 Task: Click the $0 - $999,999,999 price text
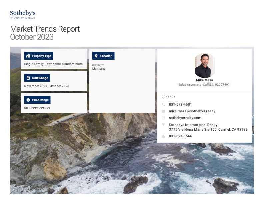coord(37,108)
